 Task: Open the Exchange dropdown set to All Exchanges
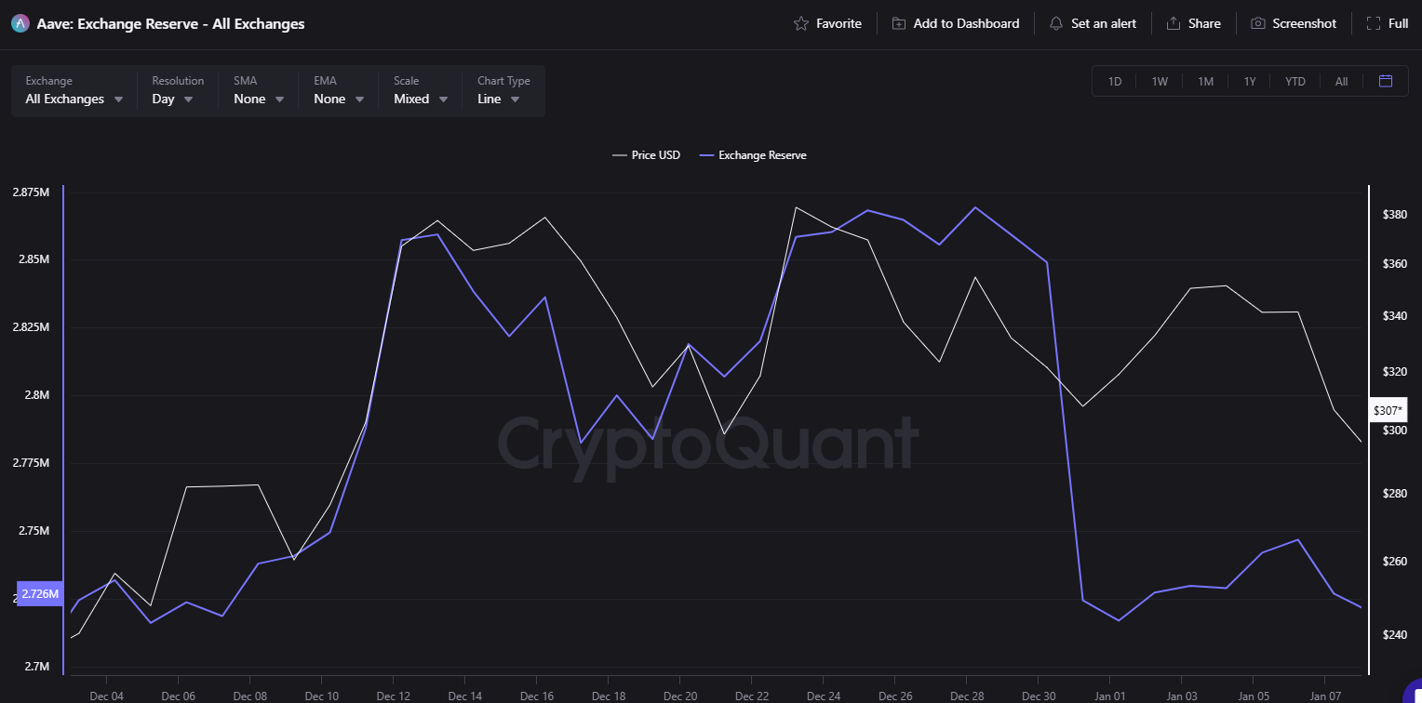tap(74, 91)
